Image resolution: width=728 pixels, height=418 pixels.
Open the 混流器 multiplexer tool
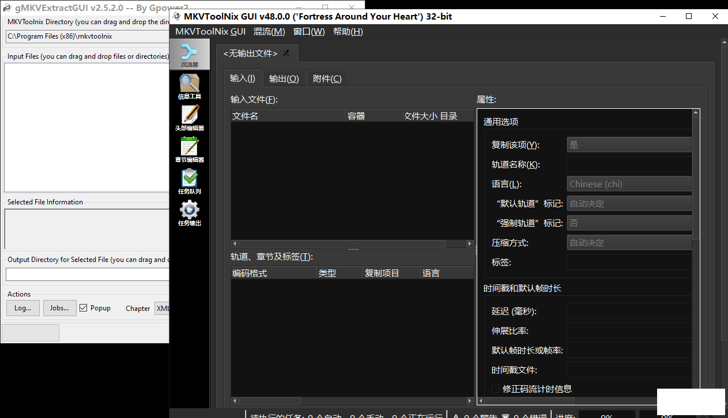point(189,55)
